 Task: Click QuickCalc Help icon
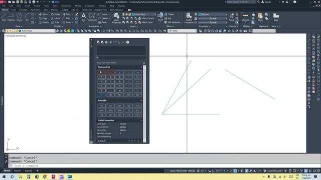(x=127, y=42)
